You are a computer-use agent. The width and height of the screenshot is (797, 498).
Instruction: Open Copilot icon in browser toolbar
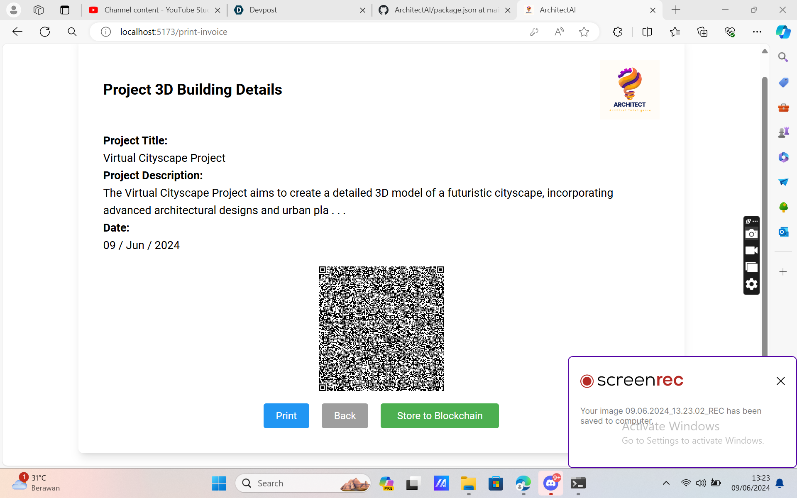(x=783, y=32)
